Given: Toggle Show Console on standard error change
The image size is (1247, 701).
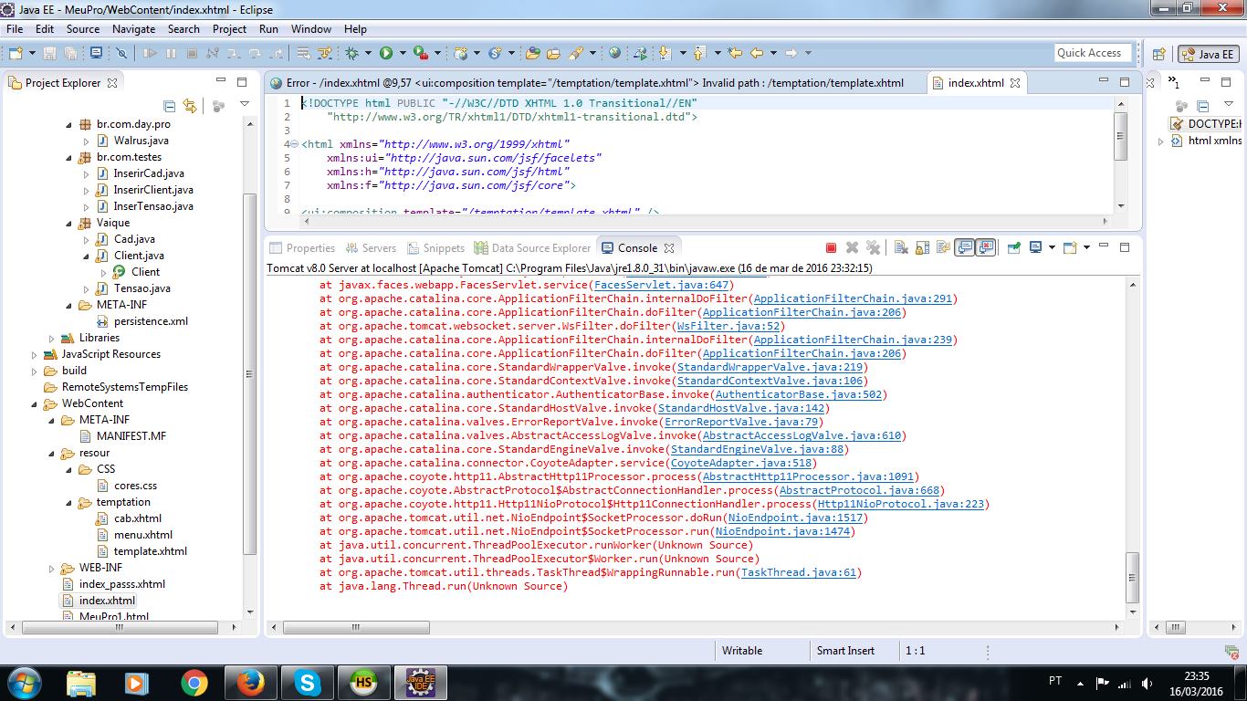Looking at the screenshot, I should point(987,247).
